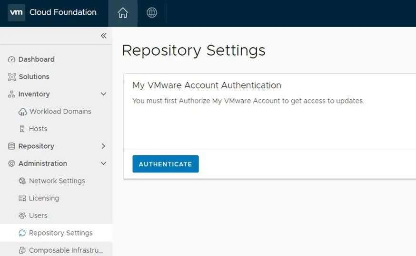Collapse the sidebar with double-chevron icon

[x=103, y=36]
